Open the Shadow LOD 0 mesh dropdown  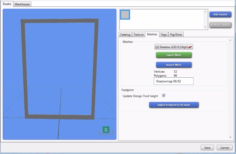pos(174,47)
